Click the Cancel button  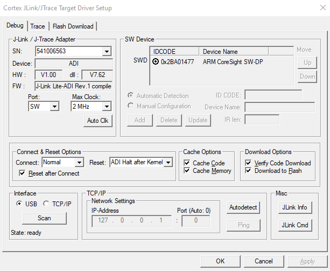pos(264,261)
